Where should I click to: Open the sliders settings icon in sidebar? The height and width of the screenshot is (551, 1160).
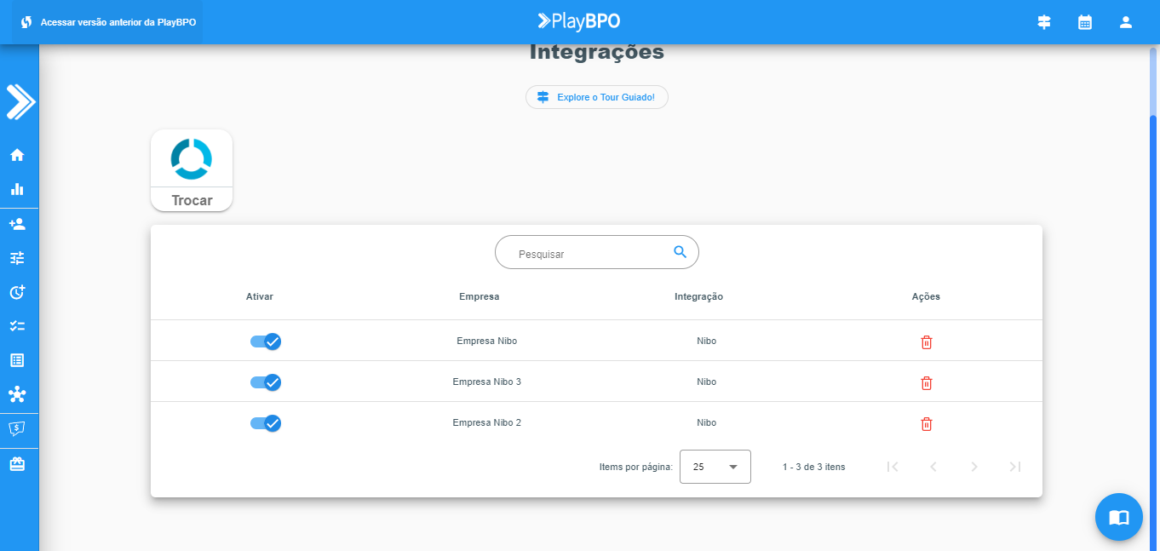17,257
